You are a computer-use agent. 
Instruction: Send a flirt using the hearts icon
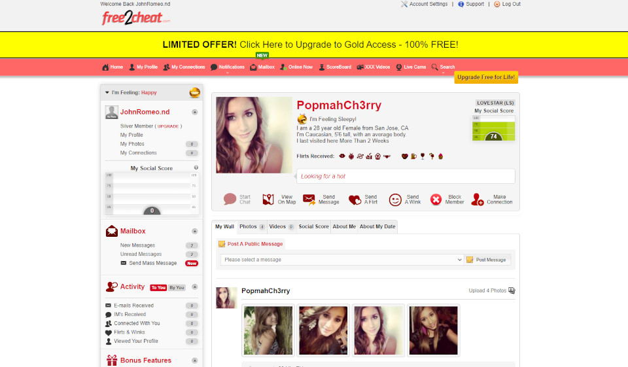pos(355,200)
